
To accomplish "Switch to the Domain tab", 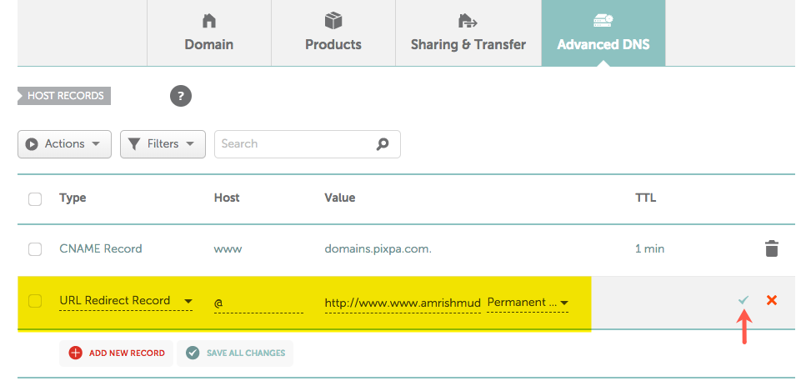I will pyautogui.click(x=209, y=33).
